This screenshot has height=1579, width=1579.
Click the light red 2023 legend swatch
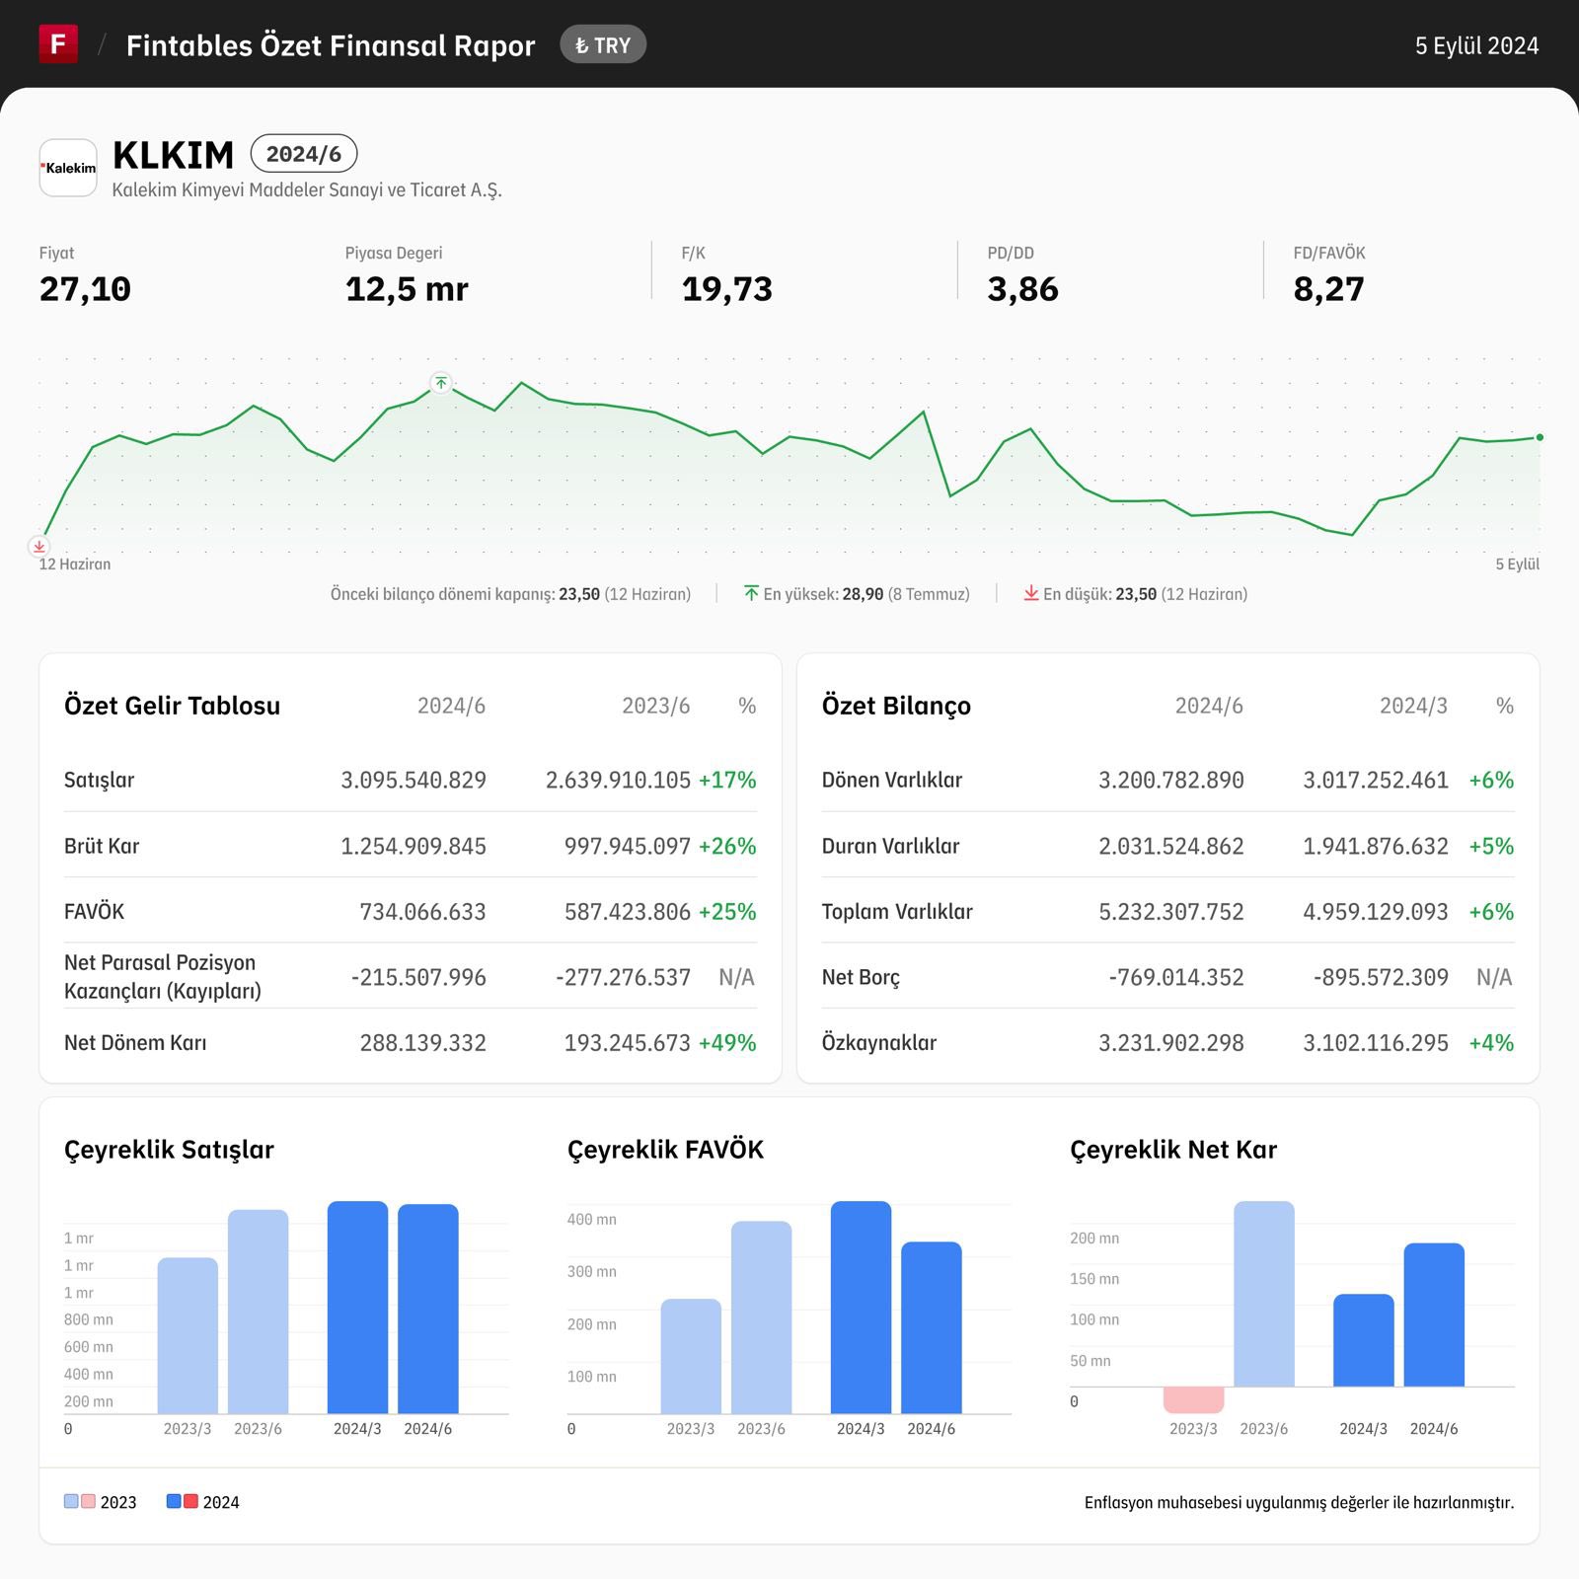coord(88,1501)
